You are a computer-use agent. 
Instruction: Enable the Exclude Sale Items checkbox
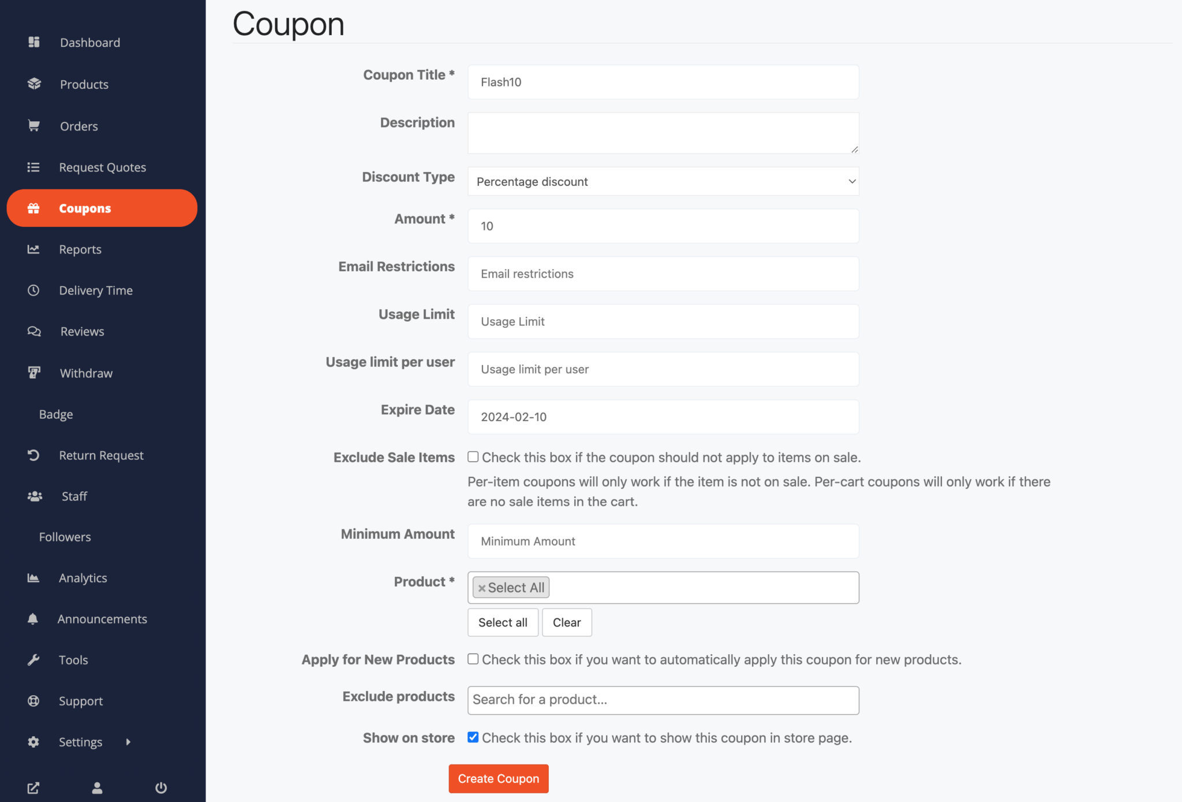[473, 457]
